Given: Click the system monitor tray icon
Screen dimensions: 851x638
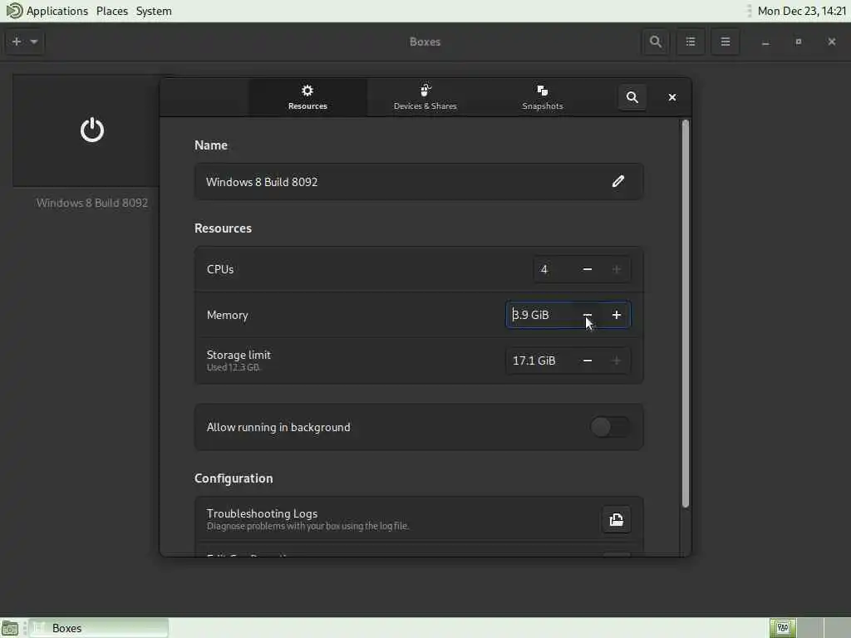Looking at the screenshot, I should tap(783, 628).
